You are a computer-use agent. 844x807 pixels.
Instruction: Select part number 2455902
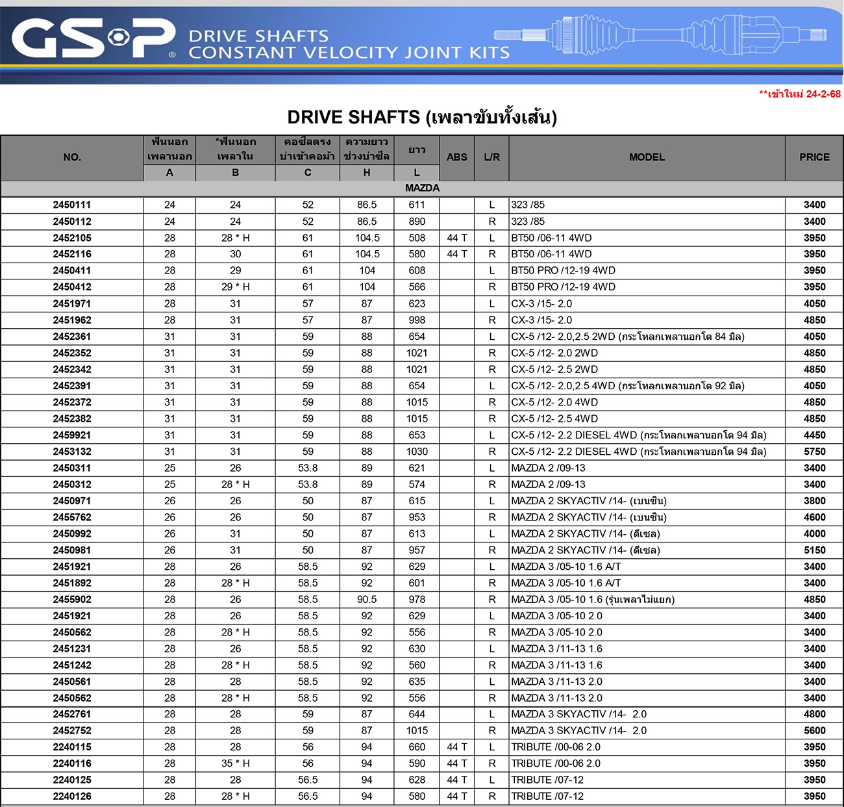click(x=72, y=600)
